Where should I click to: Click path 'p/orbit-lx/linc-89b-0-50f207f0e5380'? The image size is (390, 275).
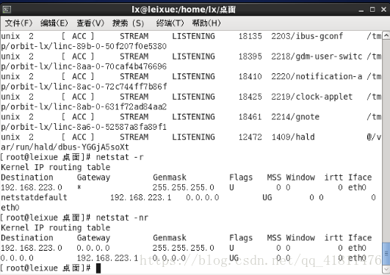pos(84,46)
